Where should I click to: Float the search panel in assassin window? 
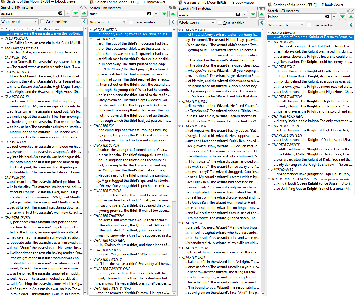(81, 7)
